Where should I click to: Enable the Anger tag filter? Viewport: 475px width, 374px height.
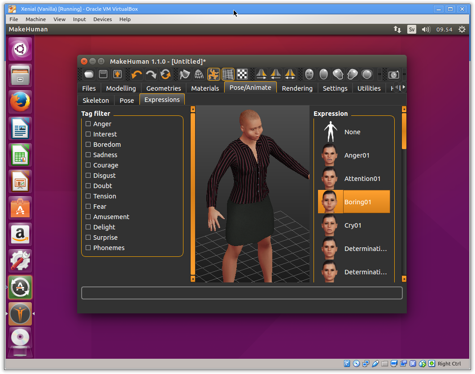click(x=88, y=124)
